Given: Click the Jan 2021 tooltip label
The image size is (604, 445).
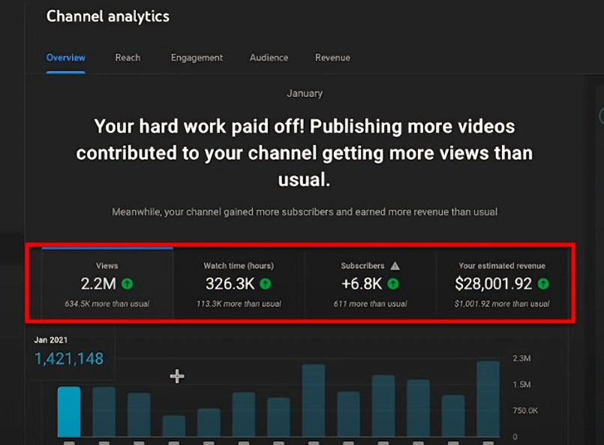Looking at the screenshot, I should 50,340.
